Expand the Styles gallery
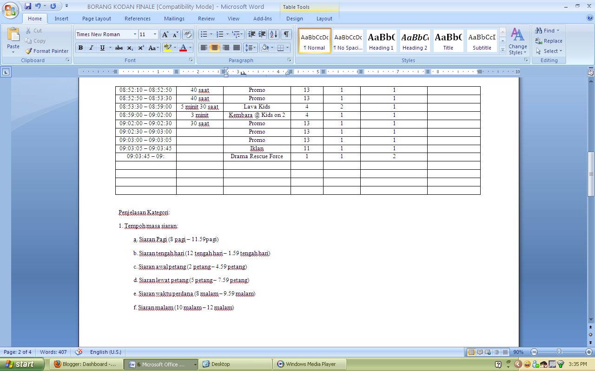The image size is (595, 371). [x=502, y=50]
